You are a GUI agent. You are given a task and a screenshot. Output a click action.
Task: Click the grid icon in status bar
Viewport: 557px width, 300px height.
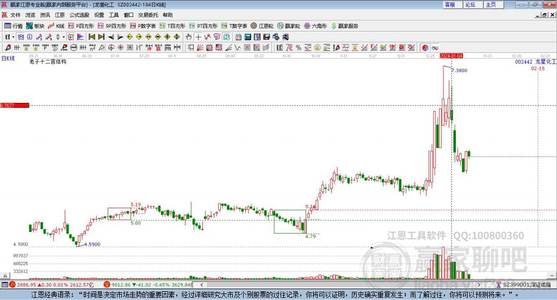[4, 285]
